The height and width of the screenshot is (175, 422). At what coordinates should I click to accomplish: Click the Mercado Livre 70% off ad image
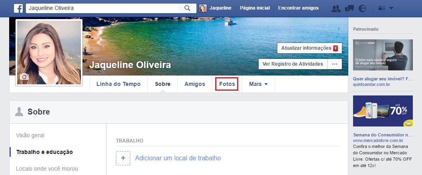pyautogui.click(x=380, y=111)
